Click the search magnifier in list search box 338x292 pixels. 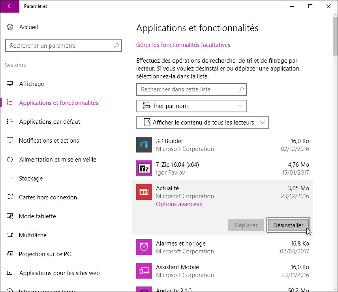(241, 89)
